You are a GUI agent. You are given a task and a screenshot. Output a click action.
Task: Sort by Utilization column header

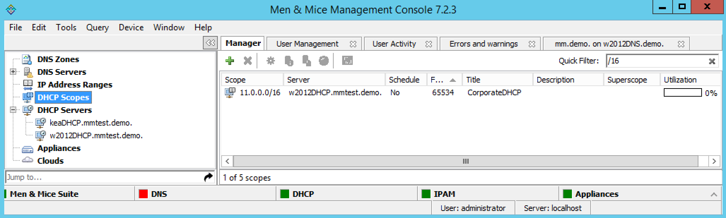[x=691, y=80]
